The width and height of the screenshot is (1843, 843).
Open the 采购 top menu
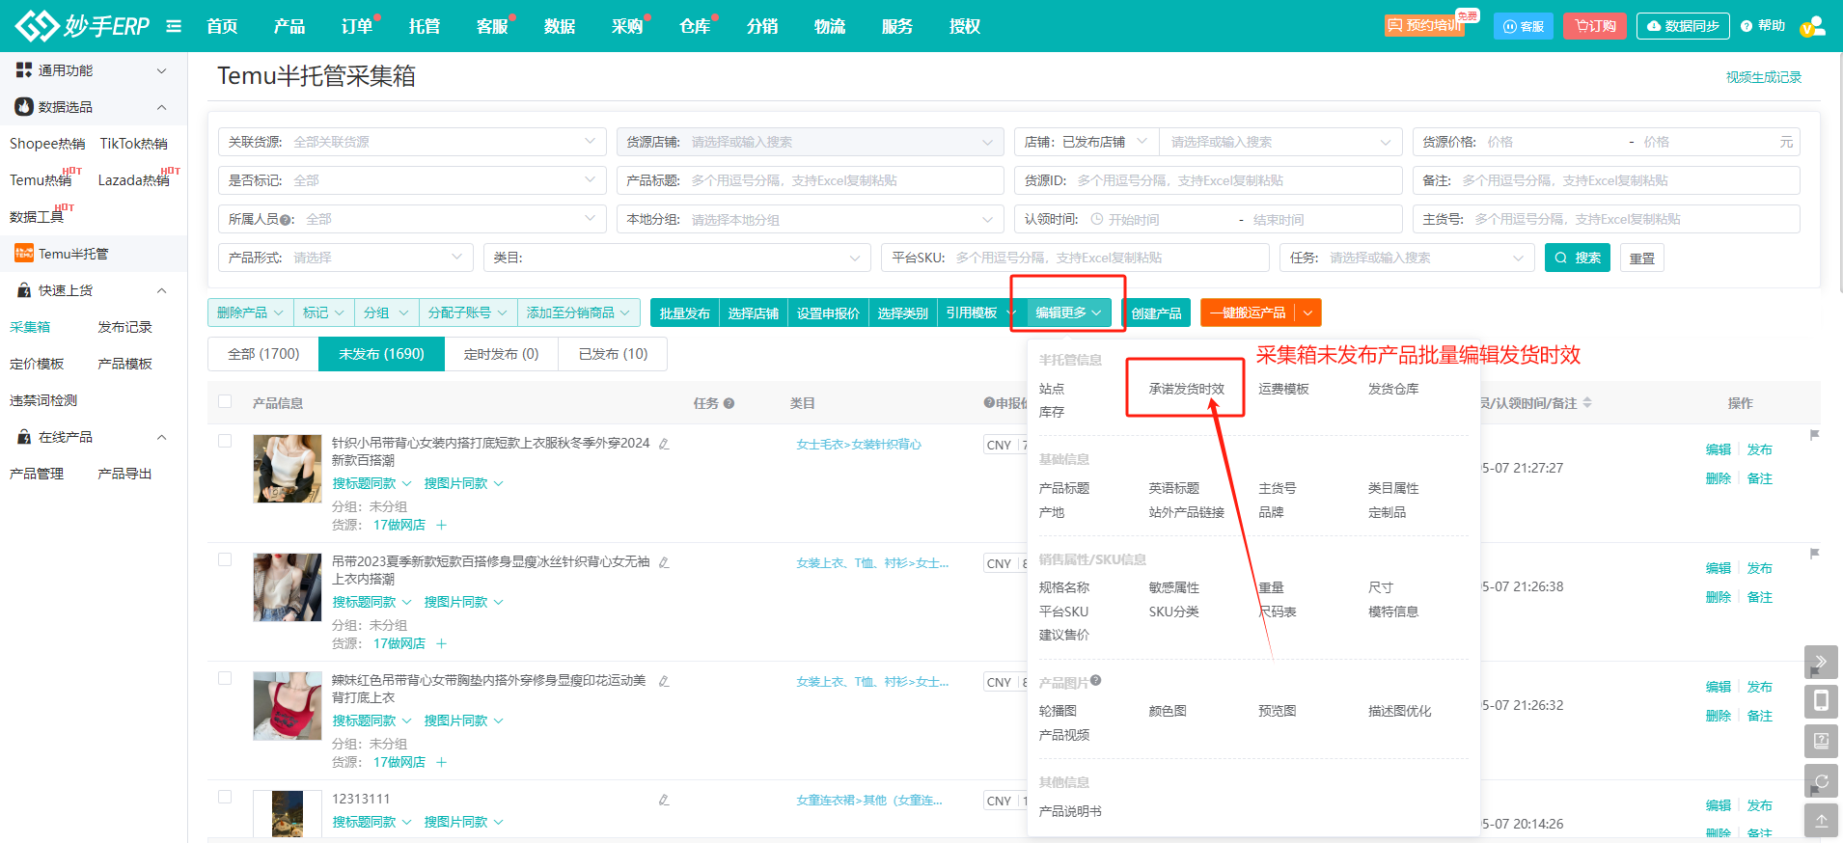627,26
